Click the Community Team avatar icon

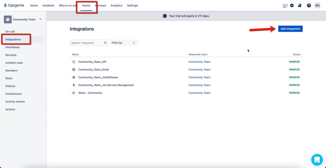8,19
